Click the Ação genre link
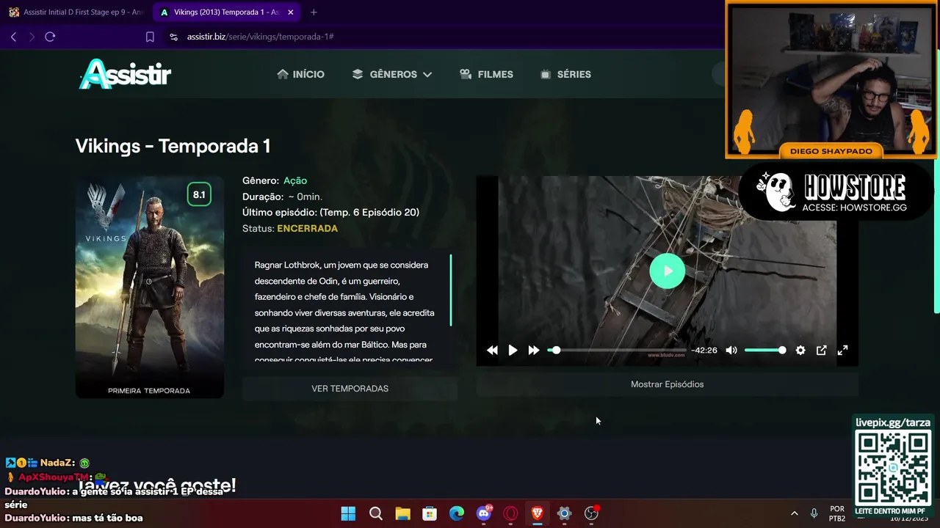The height and width of the screenshot is (528, 940). [295, 180]
